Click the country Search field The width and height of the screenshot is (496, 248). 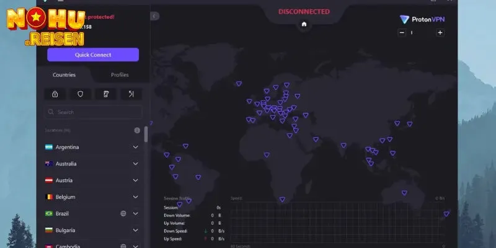93,112
